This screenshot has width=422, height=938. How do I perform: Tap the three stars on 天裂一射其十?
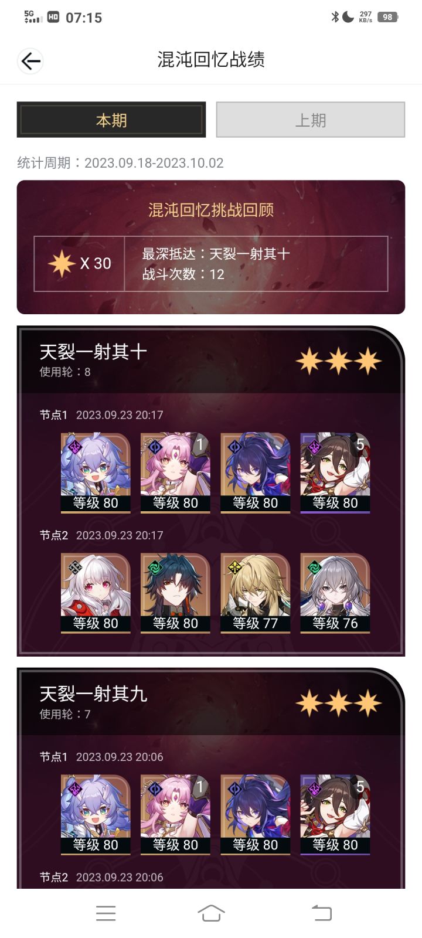(x=339, y=361)
